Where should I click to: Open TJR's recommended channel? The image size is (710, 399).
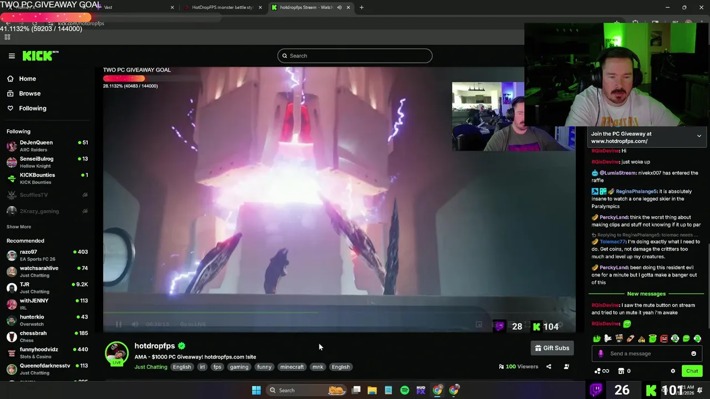tap(47, 288)
